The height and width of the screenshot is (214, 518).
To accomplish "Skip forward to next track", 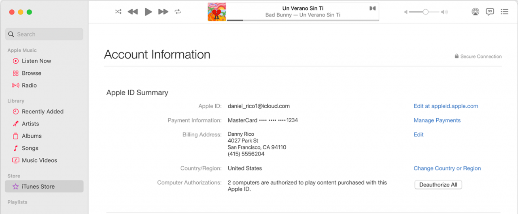I will click(x=163, y=12).
